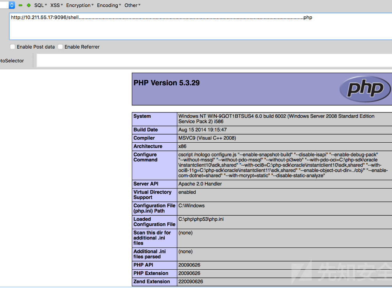The image size is (392, 288).
Task: Open the SQL dropdown menu
Action: pos(40,5)
